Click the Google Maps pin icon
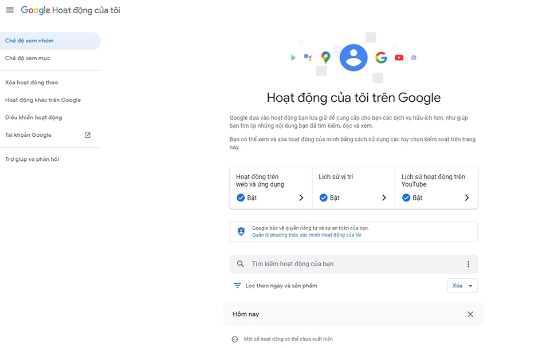Screen dimensions: 550x348 pyautogui.click(x=325, y=57)
